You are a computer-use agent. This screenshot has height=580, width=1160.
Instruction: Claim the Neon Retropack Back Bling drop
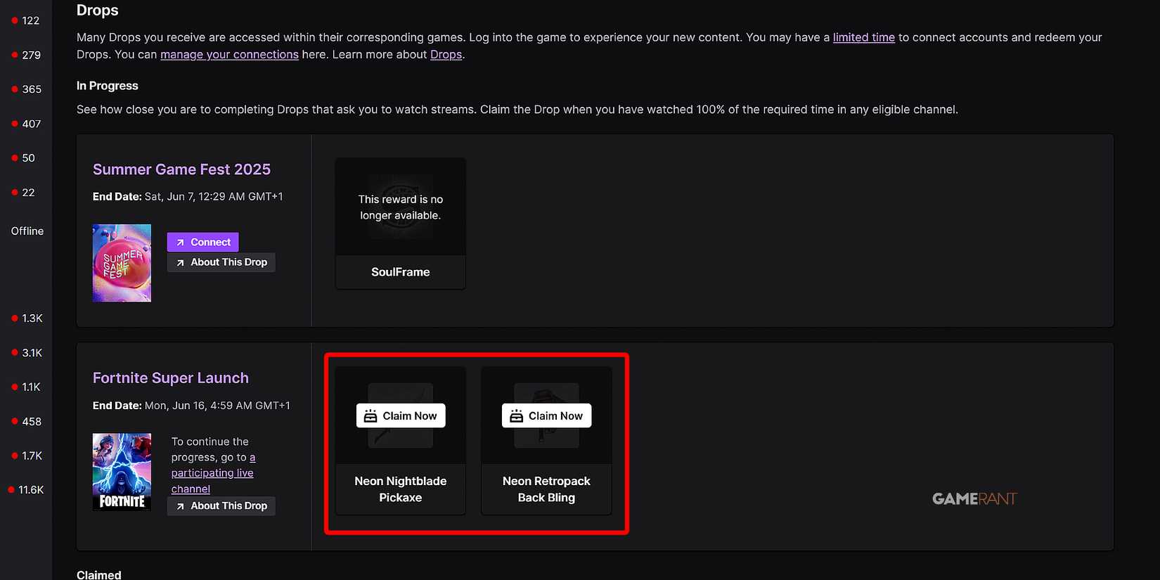pyautogui.click(x=546, y=415)
